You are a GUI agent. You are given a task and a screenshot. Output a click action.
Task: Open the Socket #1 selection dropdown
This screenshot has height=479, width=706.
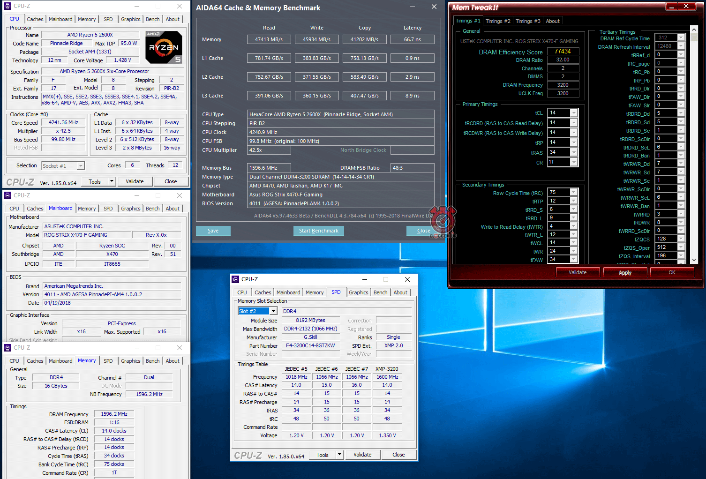click(x=81, y=165)
